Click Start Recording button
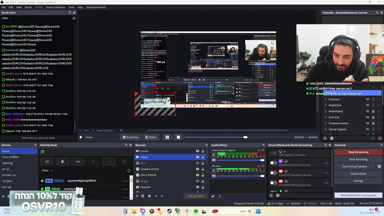 pyautogui.click(x=358, y=159)
